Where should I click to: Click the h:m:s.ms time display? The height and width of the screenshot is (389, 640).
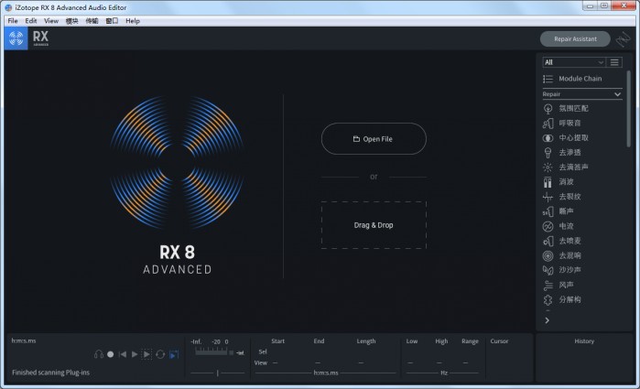point(24,340)
